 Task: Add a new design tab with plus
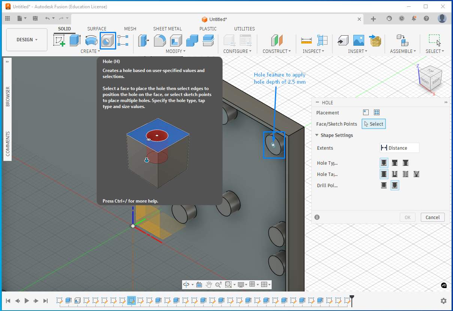373,19
